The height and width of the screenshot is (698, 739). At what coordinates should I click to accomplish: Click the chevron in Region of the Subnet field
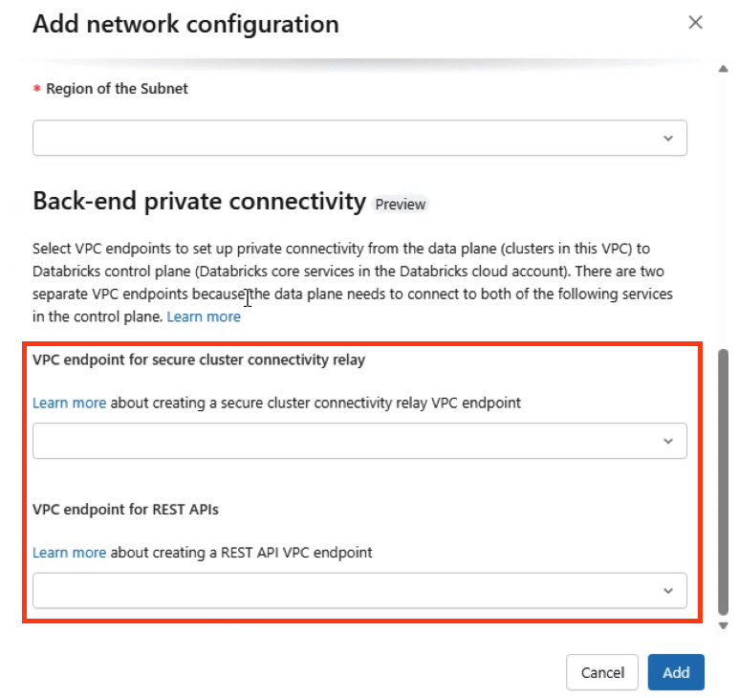tap(668, 139)
